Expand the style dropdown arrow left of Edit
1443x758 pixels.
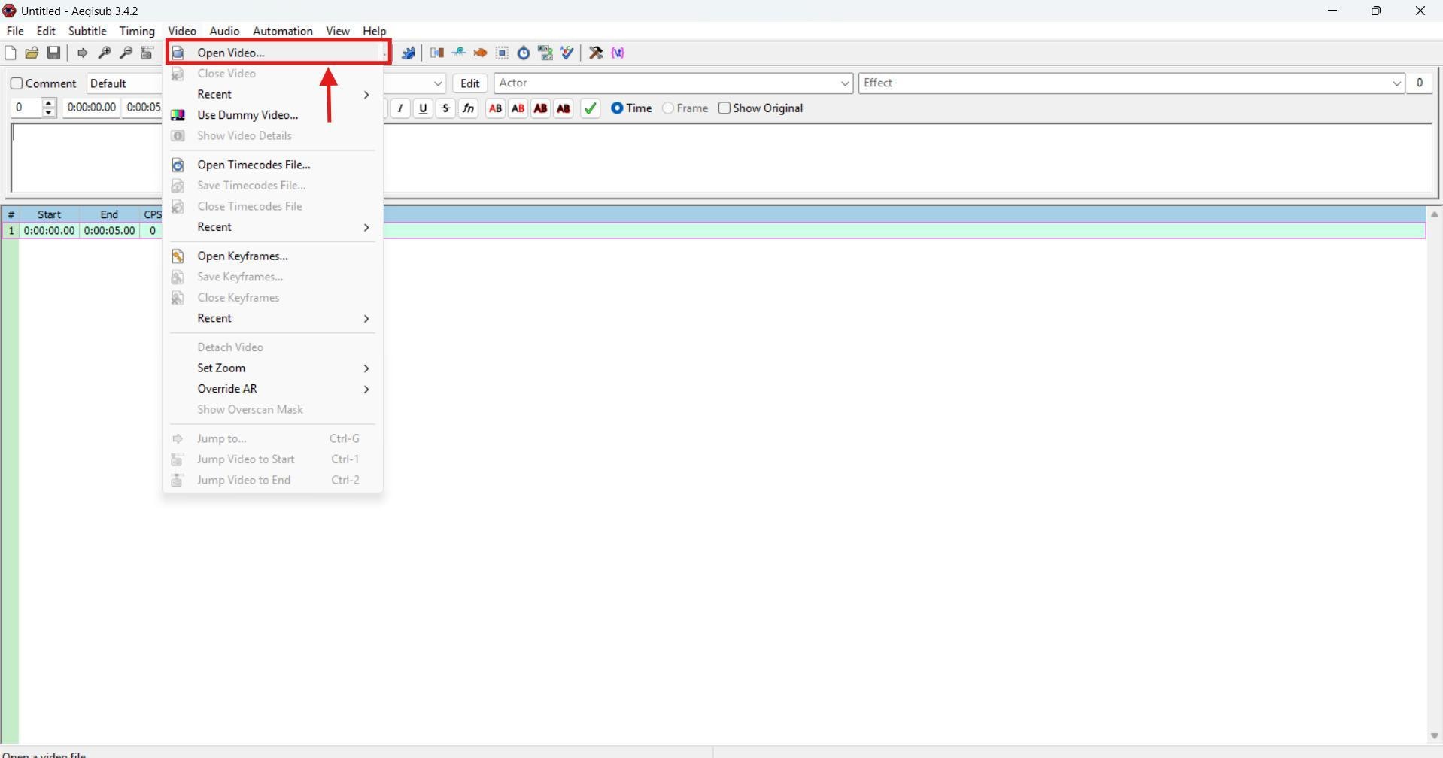coord(438,83)
